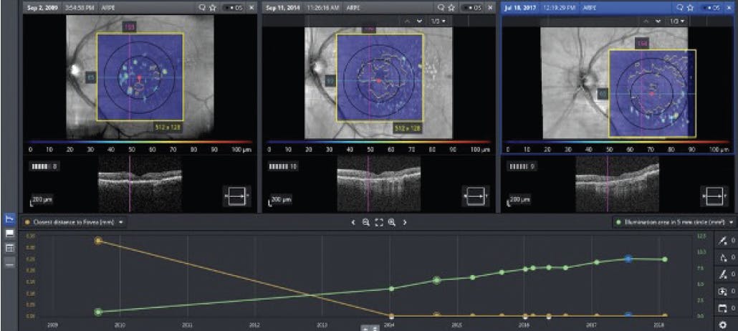
Task: Fit the trend chart to the window
Action: 378,223
